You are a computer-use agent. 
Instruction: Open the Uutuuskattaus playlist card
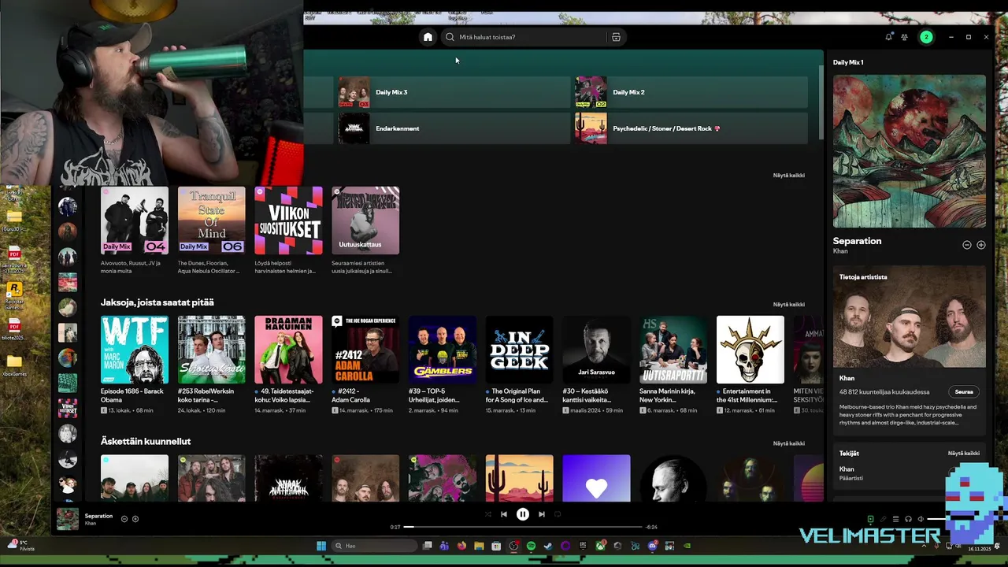pyautogui.click(x=365, y=220)
